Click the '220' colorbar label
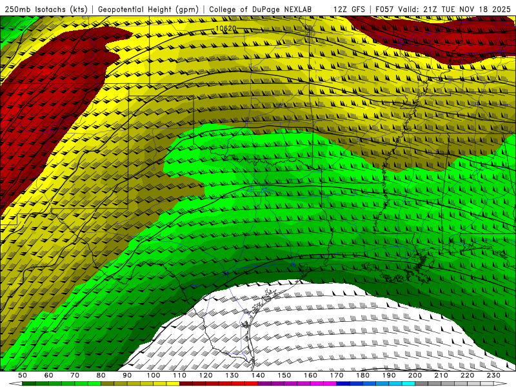516x387 pixels. pyautogui.click(x=467, y=375)
